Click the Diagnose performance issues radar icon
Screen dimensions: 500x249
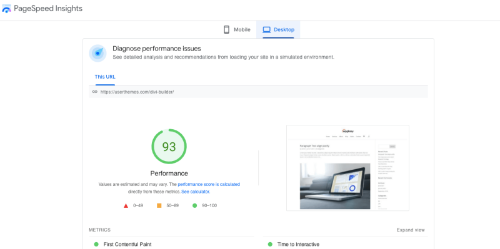tap(97, 53)
